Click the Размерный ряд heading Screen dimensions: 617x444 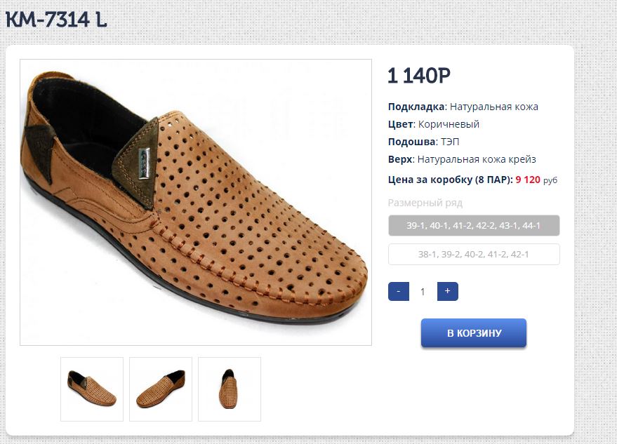point(425,203)
